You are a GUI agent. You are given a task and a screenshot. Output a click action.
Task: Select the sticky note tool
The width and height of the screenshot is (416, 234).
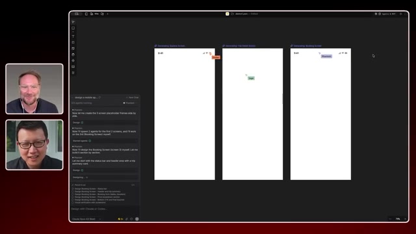click(73, 49)
